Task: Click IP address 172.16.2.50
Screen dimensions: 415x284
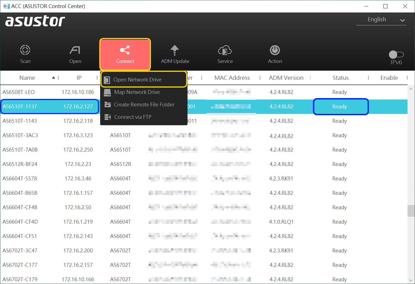Action: 78,207
